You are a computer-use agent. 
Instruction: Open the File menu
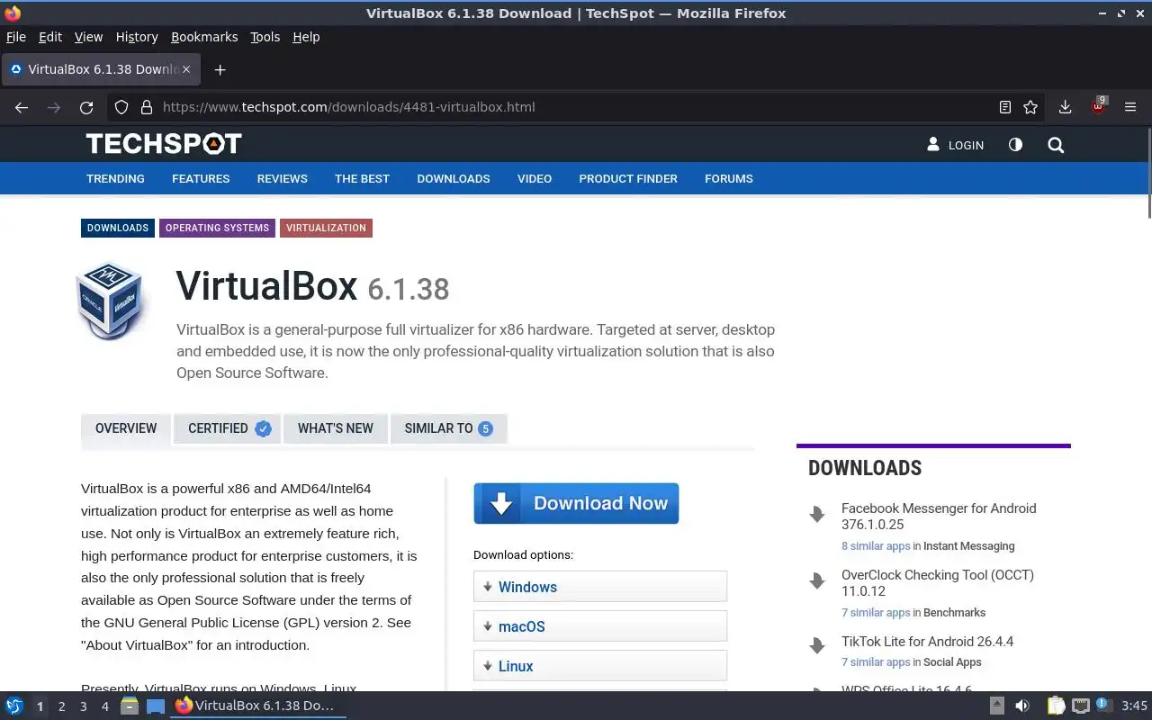[16, 37]
